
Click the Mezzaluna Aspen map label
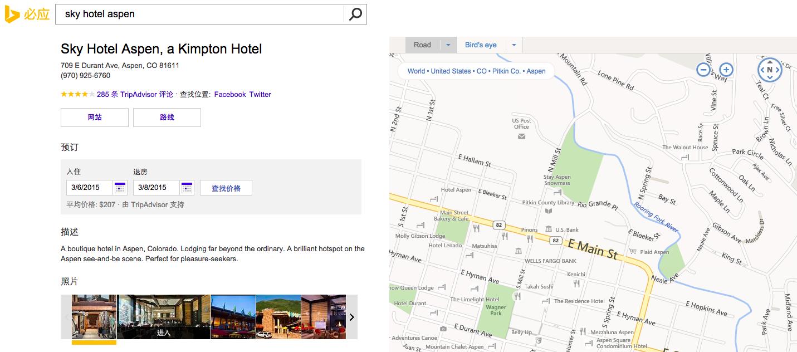[x=612, y=333]
